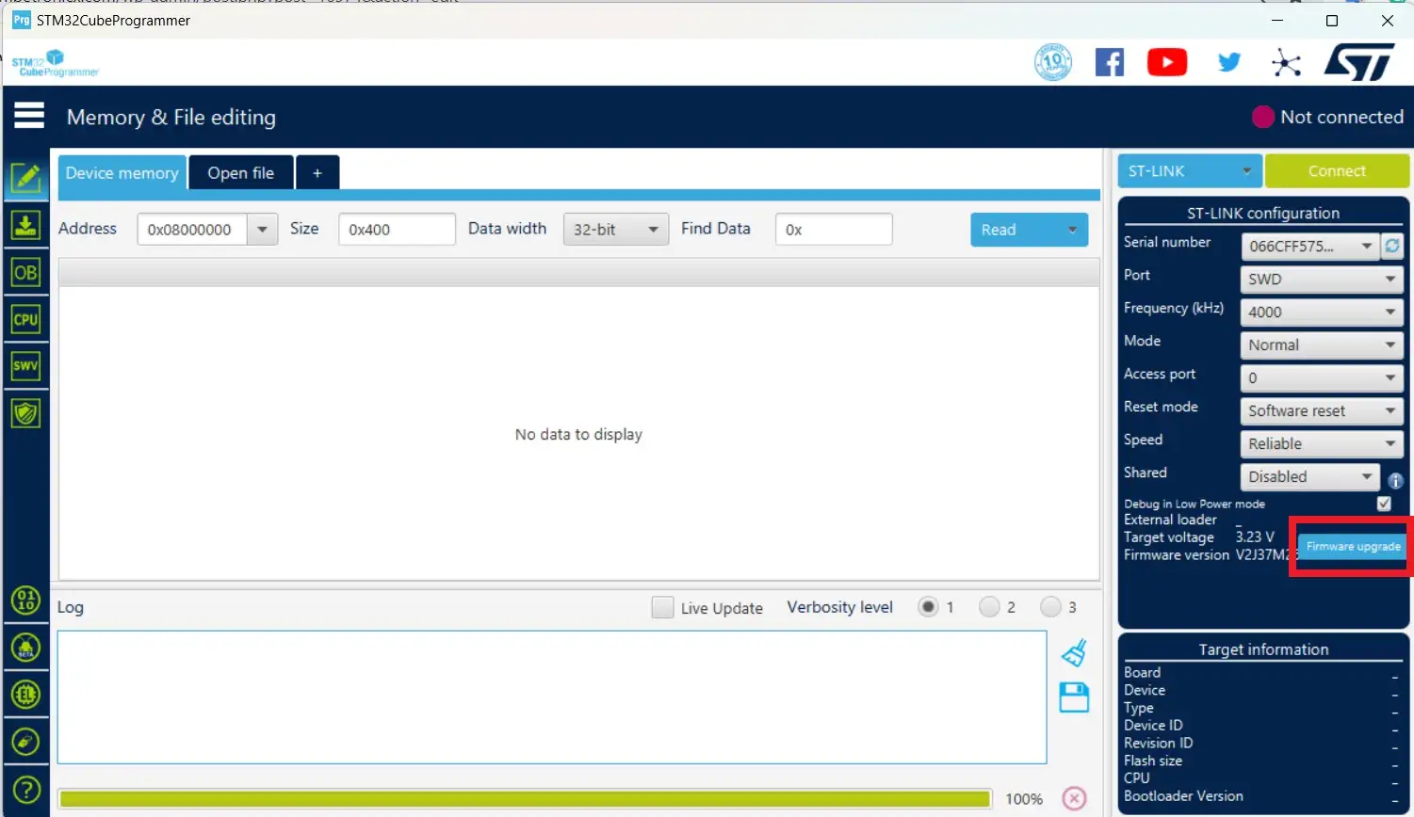The width and height of the screenshot is (1414, 817).
Task: Refresh the ST-LINK serial number list
Action: click(1392, 246)
